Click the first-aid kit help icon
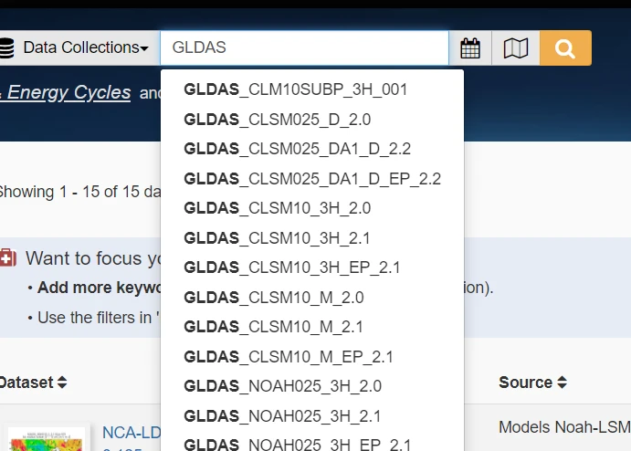This screenshot has width=631, height=451. (7, 258)
